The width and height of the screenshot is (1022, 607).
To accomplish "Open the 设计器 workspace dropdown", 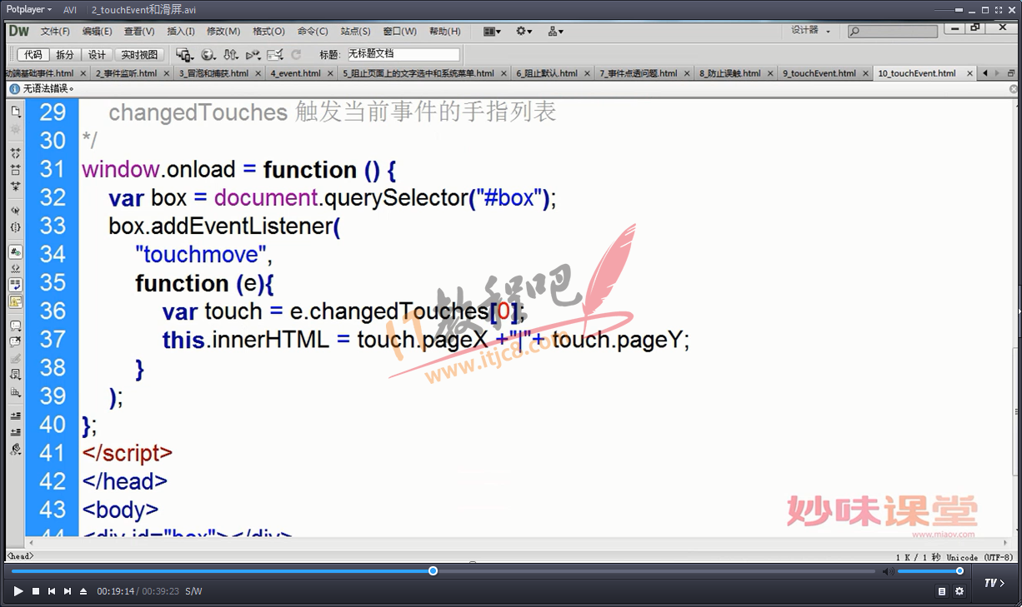I will [811, 30].
